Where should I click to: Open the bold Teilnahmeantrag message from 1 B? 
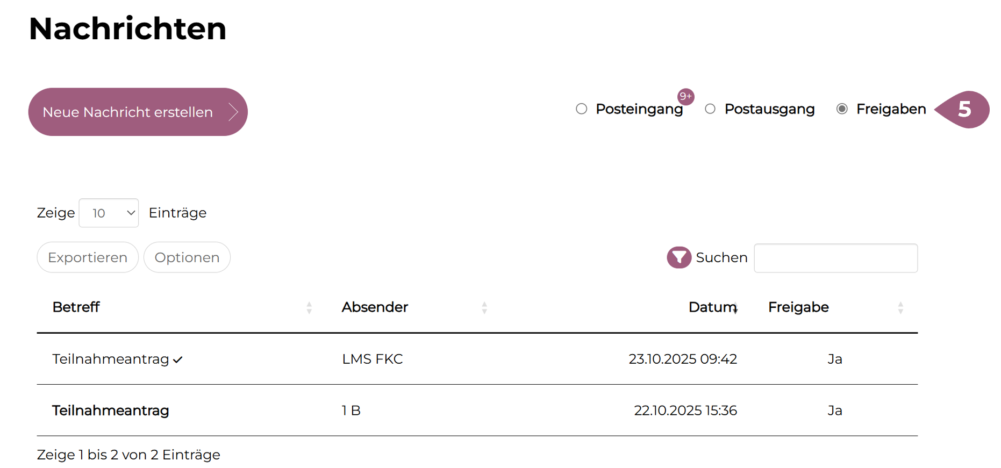(x=110, y=411)
